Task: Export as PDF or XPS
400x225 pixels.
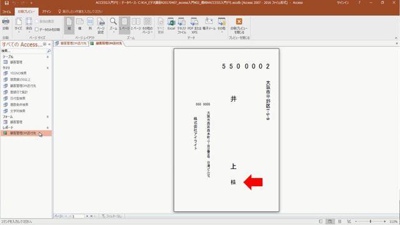Action: [x=194, y=26]
